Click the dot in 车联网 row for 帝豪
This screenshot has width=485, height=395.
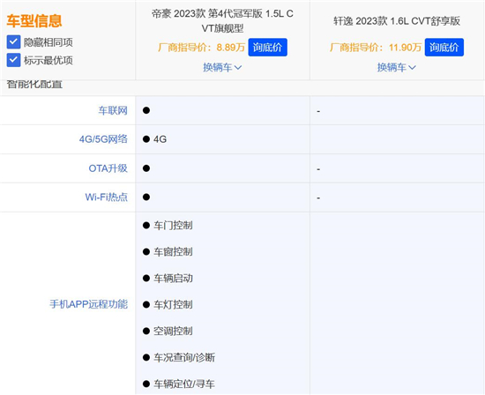click(x=146, y=110)
